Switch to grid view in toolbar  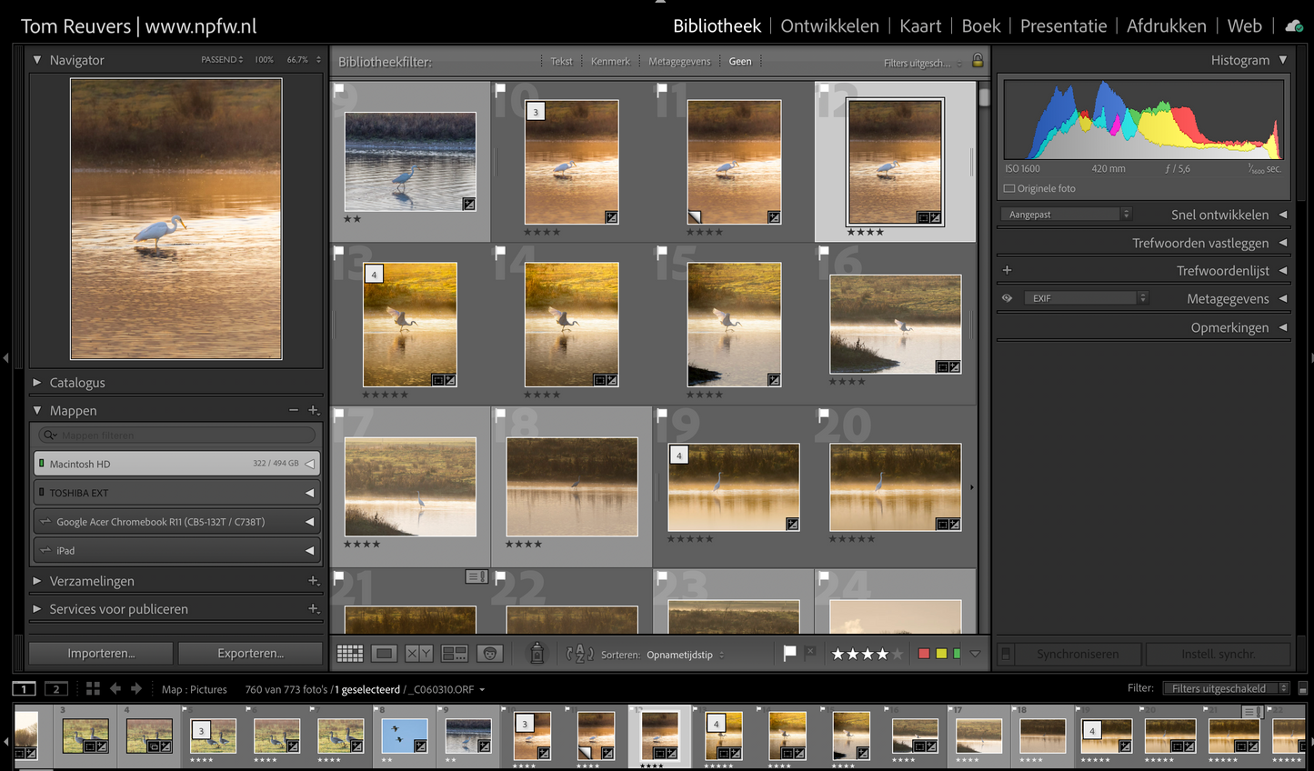coord(349,654)
